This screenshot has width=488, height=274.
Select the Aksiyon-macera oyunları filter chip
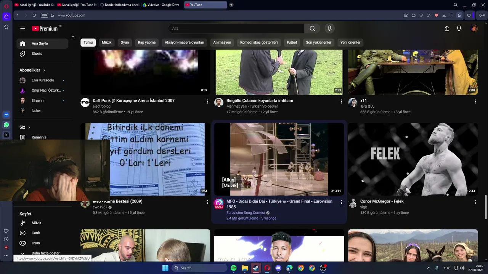pos(185,42)
